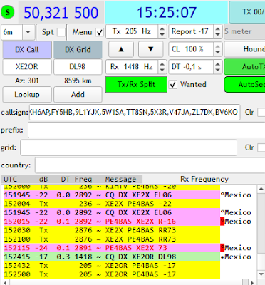Select row 152030 XE2X PE4BAS RR73
265x285 pixels.
point(112,230)
